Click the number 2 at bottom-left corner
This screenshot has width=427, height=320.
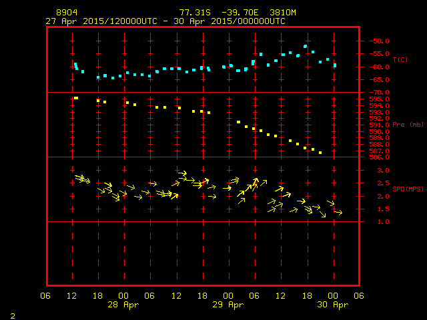click(13, 316)
